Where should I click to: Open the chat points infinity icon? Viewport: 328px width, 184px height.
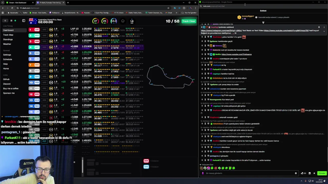click(304, 173)
